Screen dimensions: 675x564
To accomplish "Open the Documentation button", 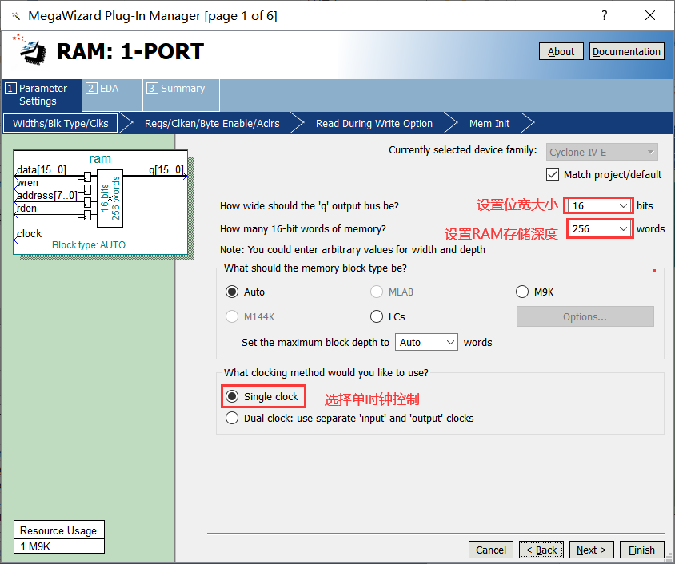I will click(626, 51).
